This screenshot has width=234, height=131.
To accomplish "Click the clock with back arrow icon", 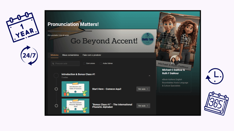I will (x=214, y=76).
